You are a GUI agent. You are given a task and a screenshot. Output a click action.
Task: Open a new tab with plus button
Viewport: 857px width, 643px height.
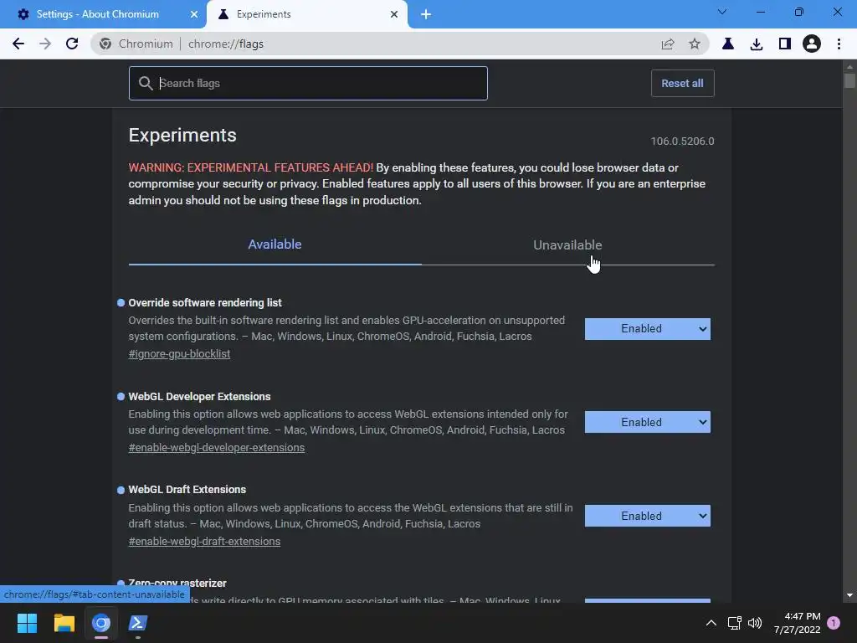(426, 14)
